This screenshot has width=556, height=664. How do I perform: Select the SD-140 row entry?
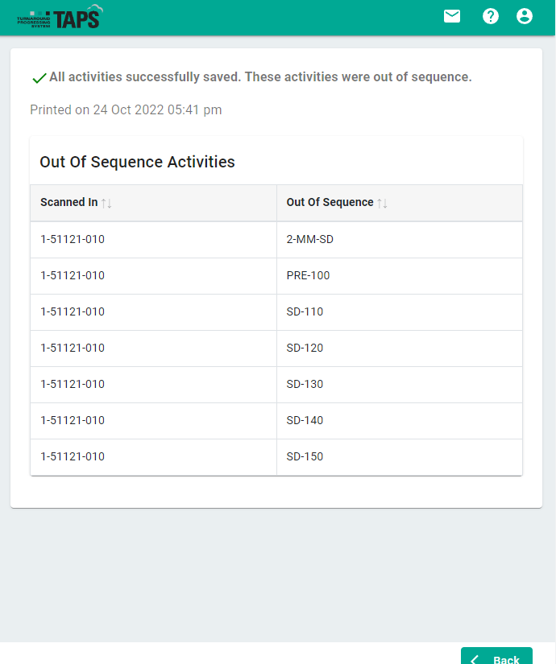(x=305, y=420)
